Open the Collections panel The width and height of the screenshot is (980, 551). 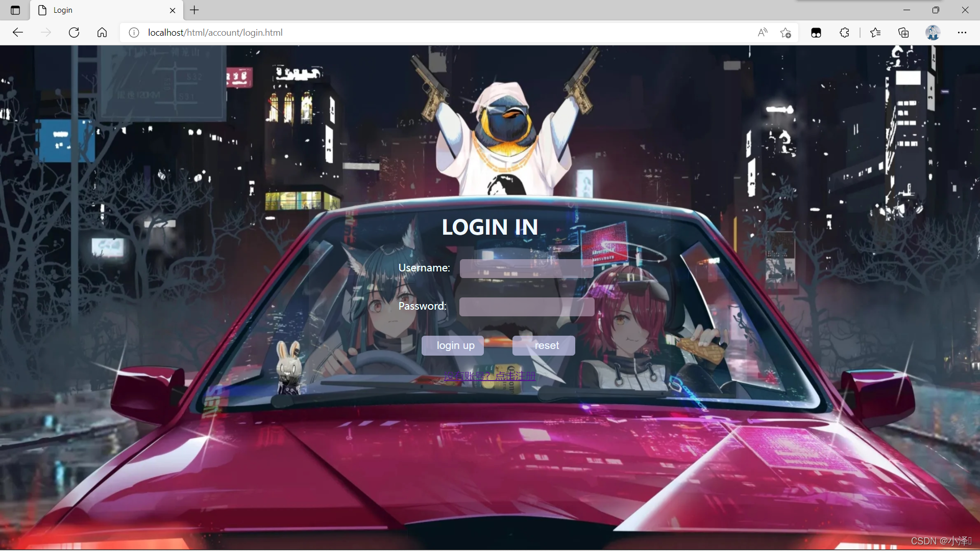903,33
